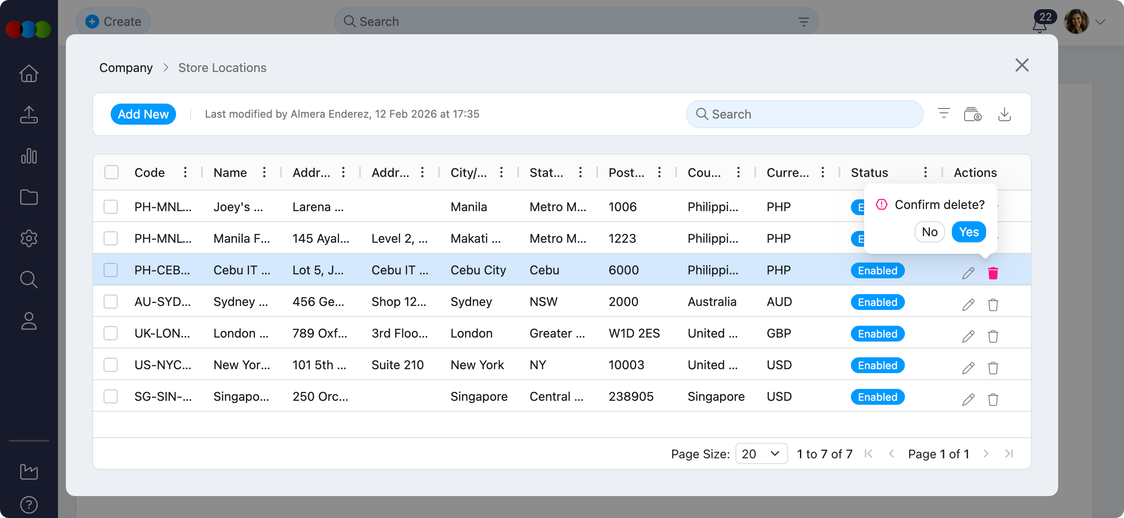Confirm deletion by pressing Yes
Screen dimensions: 1124x518
coord(969,232)
